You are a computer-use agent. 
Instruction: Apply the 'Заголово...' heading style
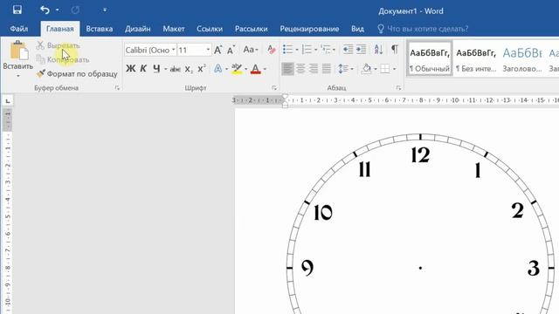click(x=522, y=58)
